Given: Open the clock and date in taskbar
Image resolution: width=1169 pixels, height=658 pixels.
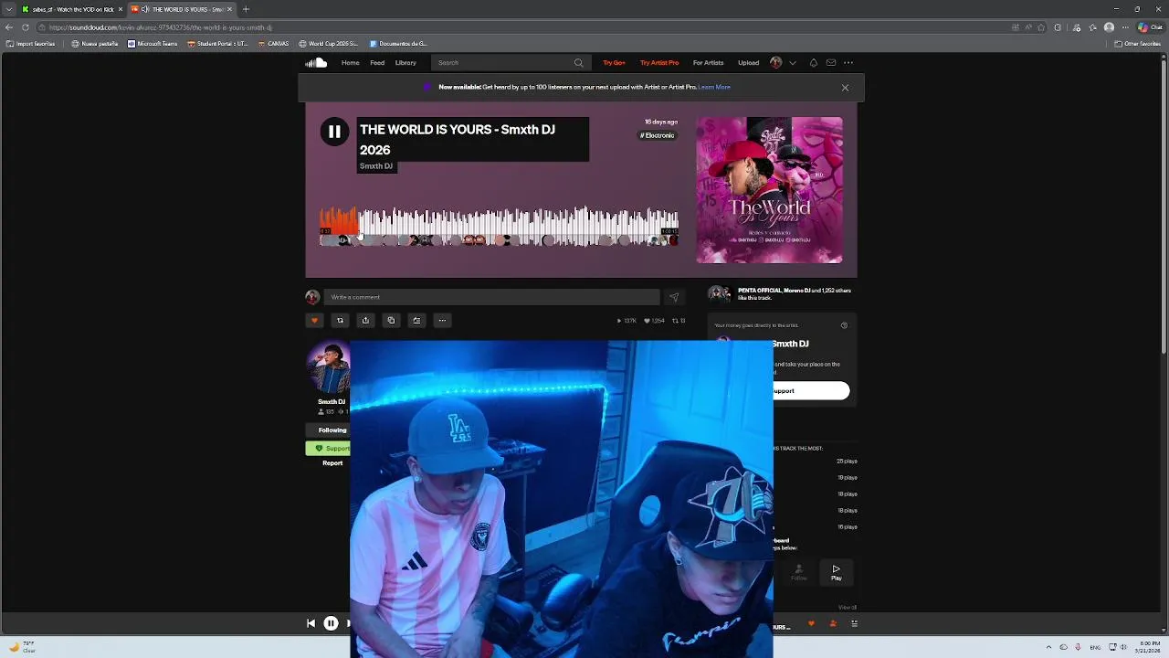Looking at the screenshot, I should (x=1149, y=647).
